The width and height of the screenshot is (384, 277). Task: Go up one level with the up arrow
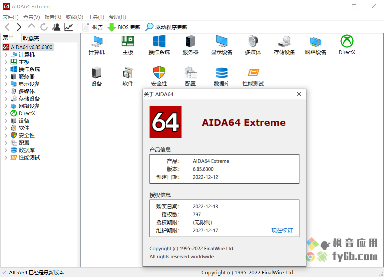(32, 26)
